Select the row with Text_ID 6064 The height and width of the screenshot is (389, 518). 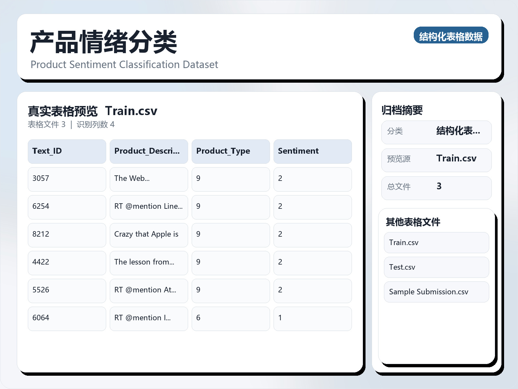click(66, 318)
